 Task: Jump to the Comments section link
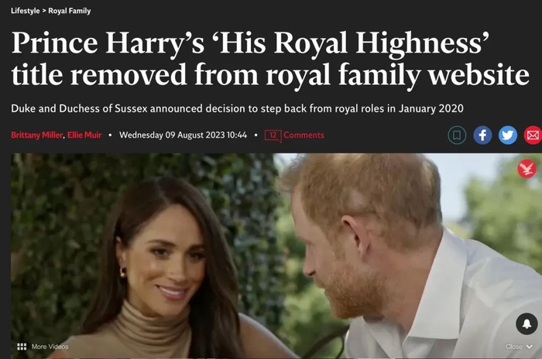pyautogui.click(x=304, y=135)
